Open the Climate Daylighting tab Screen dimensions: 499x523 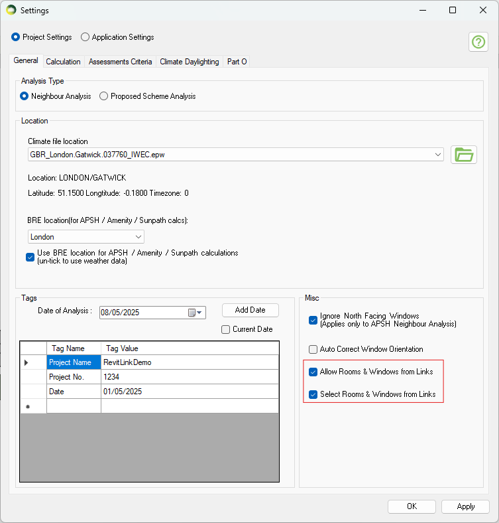[x=189, y=62]
